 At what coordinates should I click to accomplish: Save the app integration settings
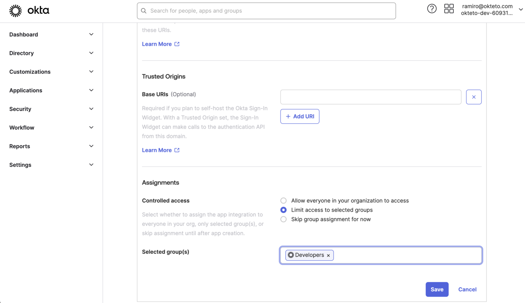(x=437, y=289)
